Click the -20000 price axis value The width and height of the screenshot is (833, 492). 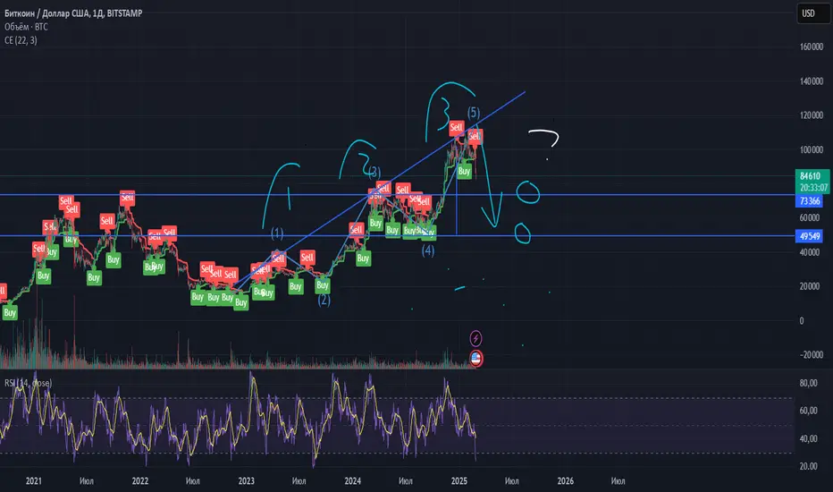(811, 355)
